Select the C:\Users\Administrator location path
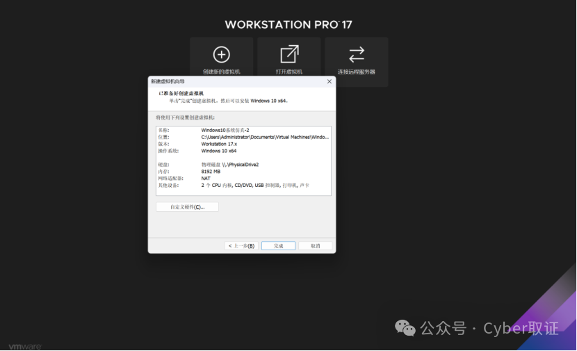 click(265, 137)
